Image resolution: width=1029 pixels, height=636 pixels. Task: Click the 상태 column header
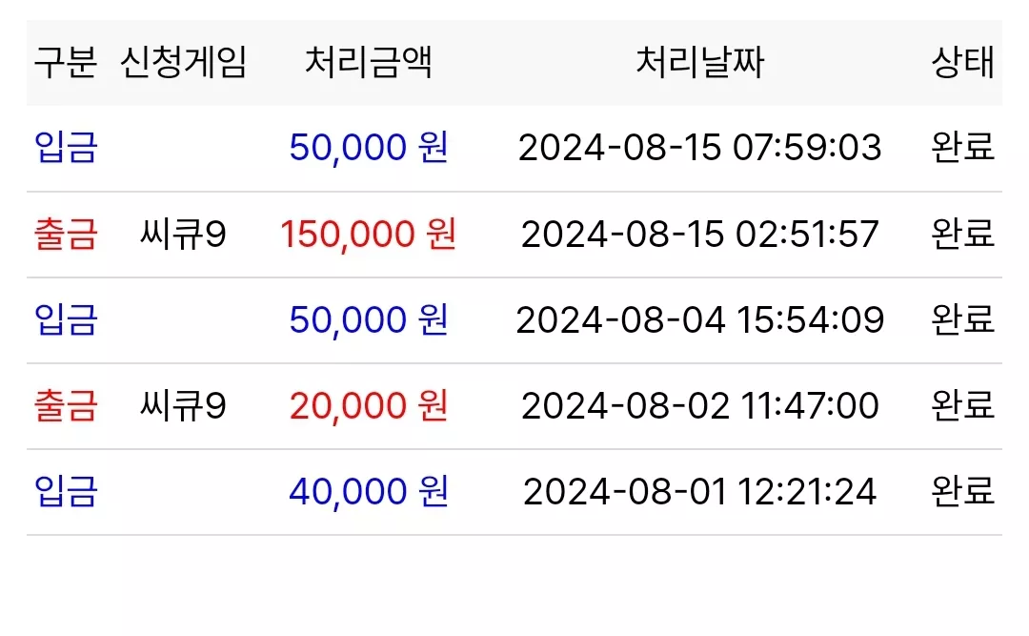tap(962, 63)
